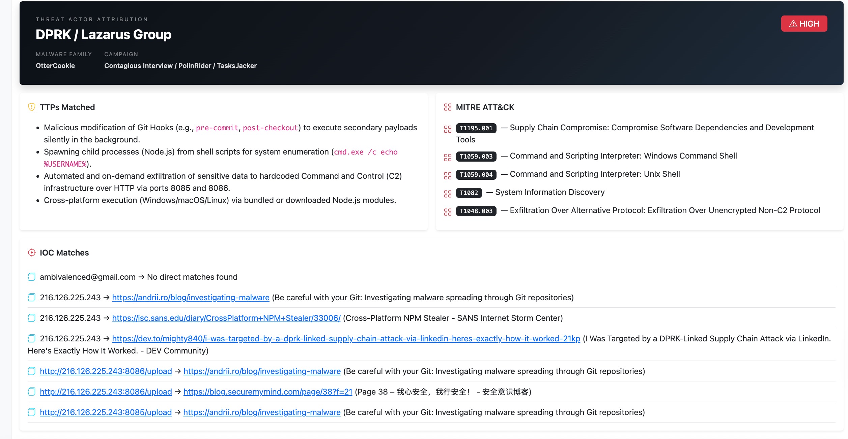Open the dev.to mighty840 DPRK supply-chain article link
Image resolution: width=848 pixels, height=439 pixels.
pyautogui.click(x=346, y=339)
